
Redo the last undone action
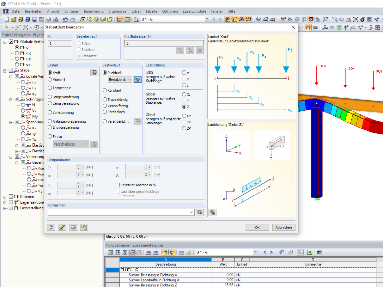73,19
